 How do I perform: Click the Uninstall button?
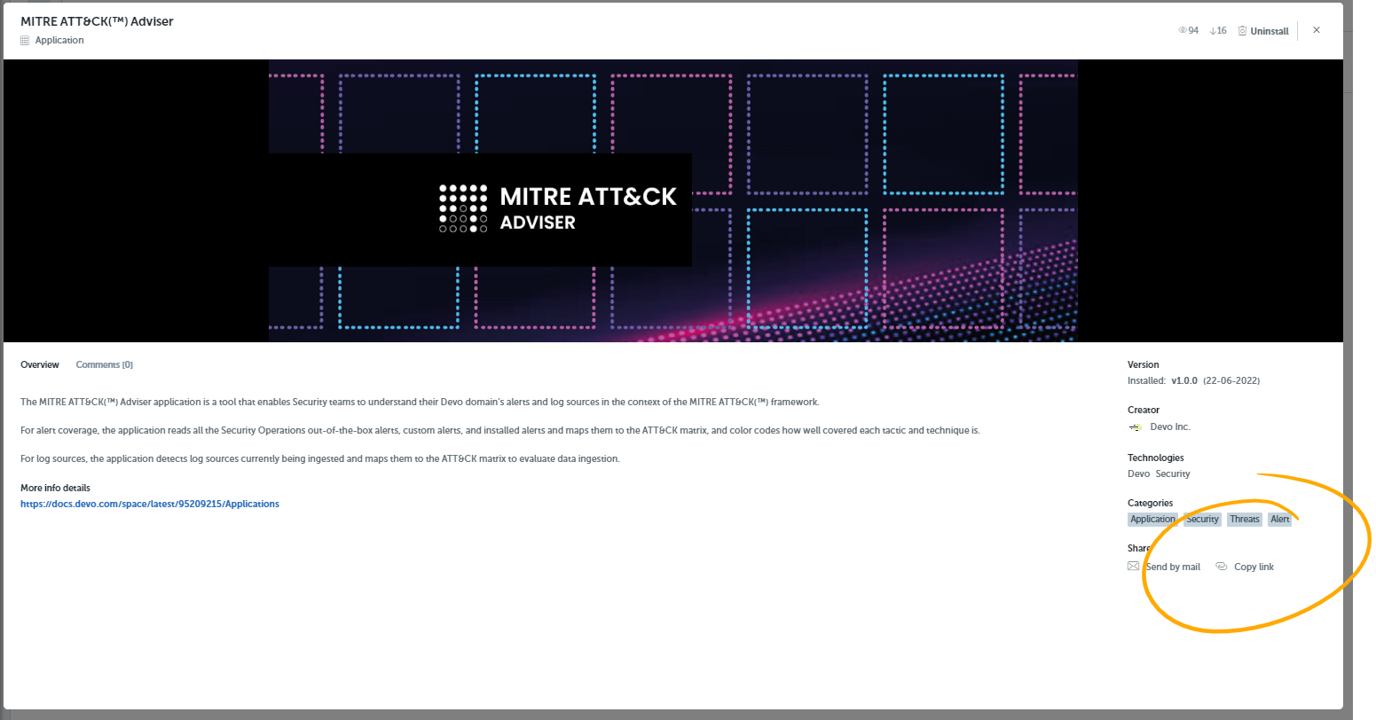click(1263, 31)
